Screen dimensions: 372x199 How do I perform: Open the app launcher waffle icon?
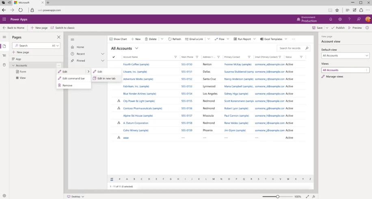[x=4, y=19]
